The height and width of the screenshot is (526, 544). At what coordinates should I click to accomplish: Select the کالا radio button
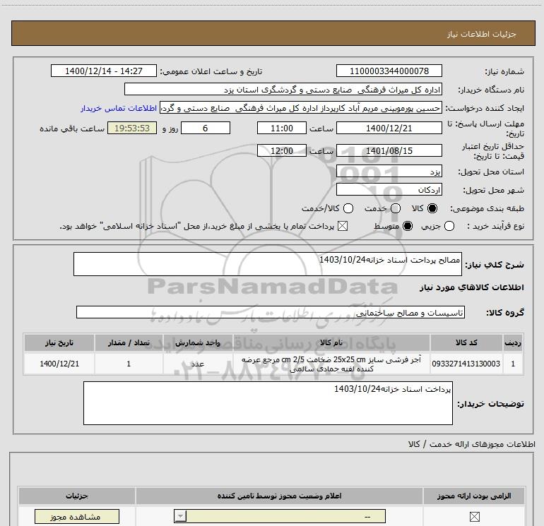(x=432, y=208)
